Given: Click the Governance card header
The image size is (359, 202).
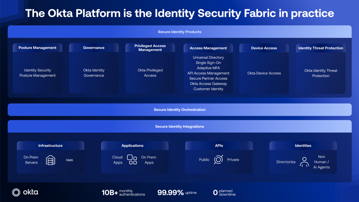Looking at the screenshot, I should click(94, 48).
